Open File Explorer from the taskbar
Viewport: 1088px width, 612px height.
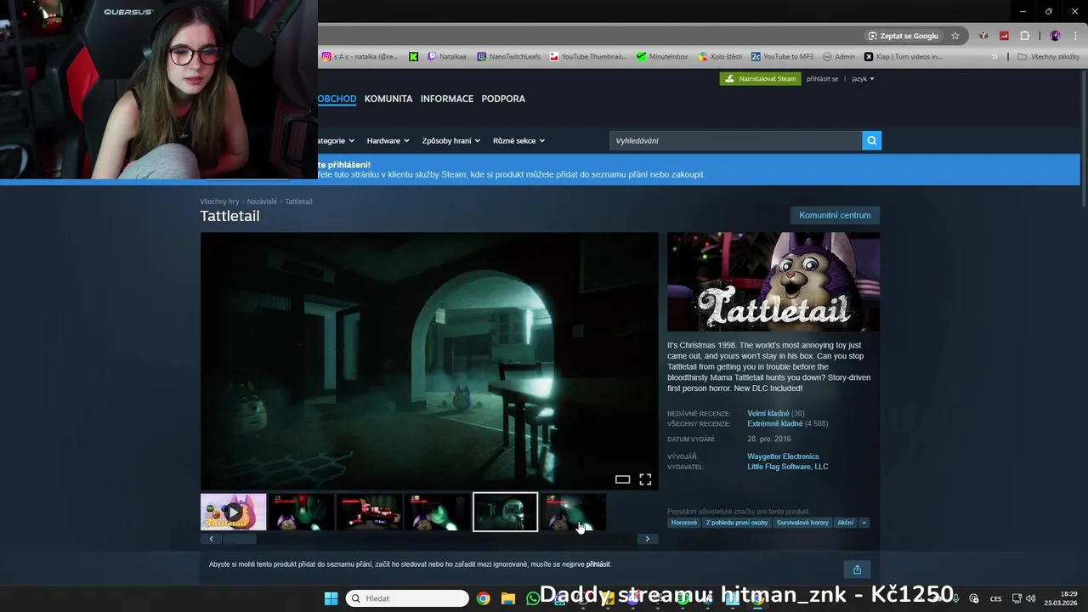(507, 598)
